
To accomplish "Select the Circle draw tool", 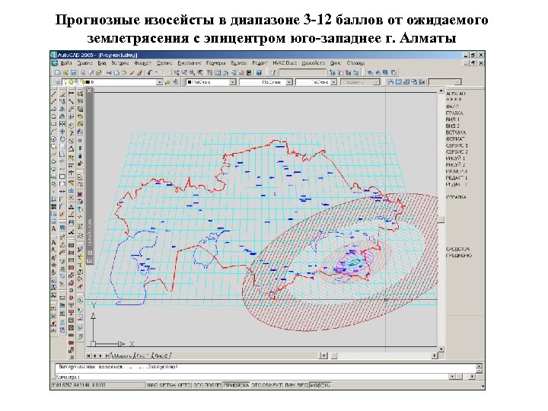I will coord(53,139).
